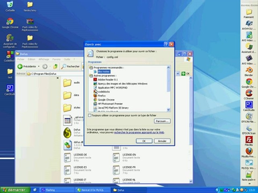Click Rechercher in the Explorer toolbar
The height and width of the screenshot is (193, 258).
[70, 66]
